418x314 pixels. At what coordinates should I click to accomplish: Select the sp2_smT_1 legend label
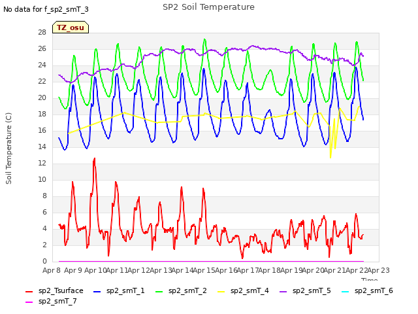(125, 290)
